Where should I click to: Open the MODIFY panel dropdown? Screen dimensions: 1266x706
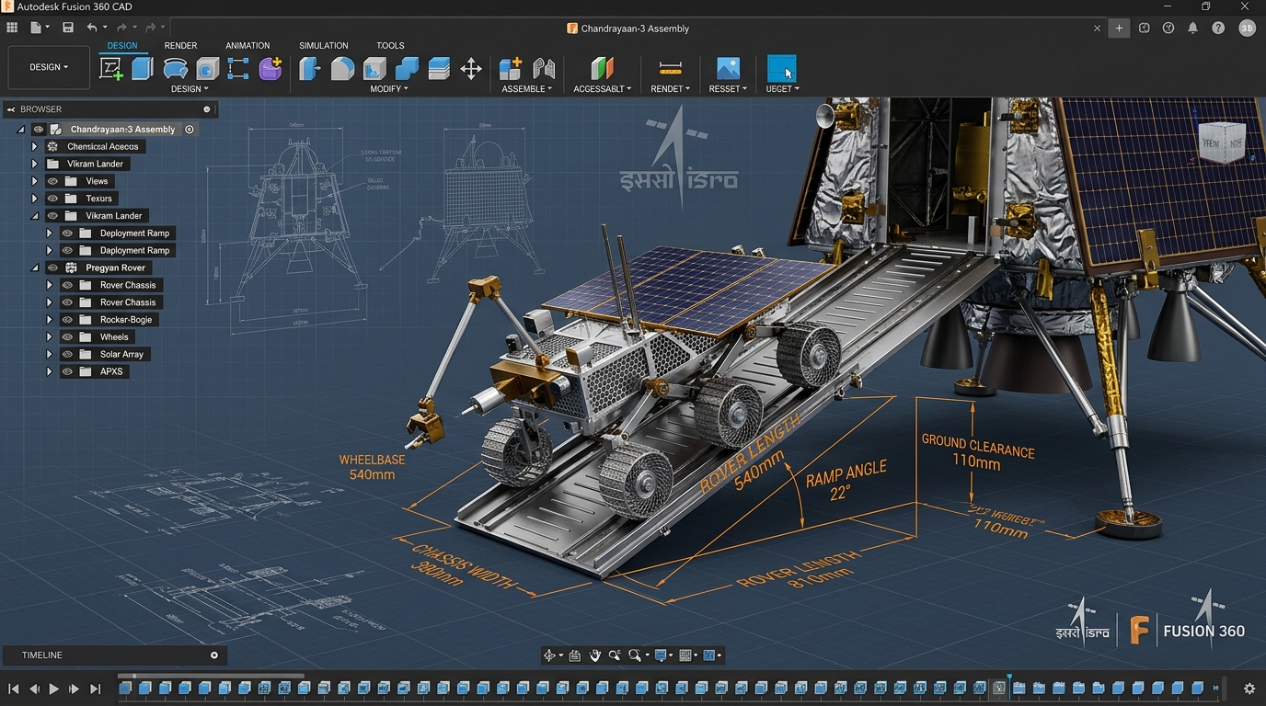tap(389, 89)
